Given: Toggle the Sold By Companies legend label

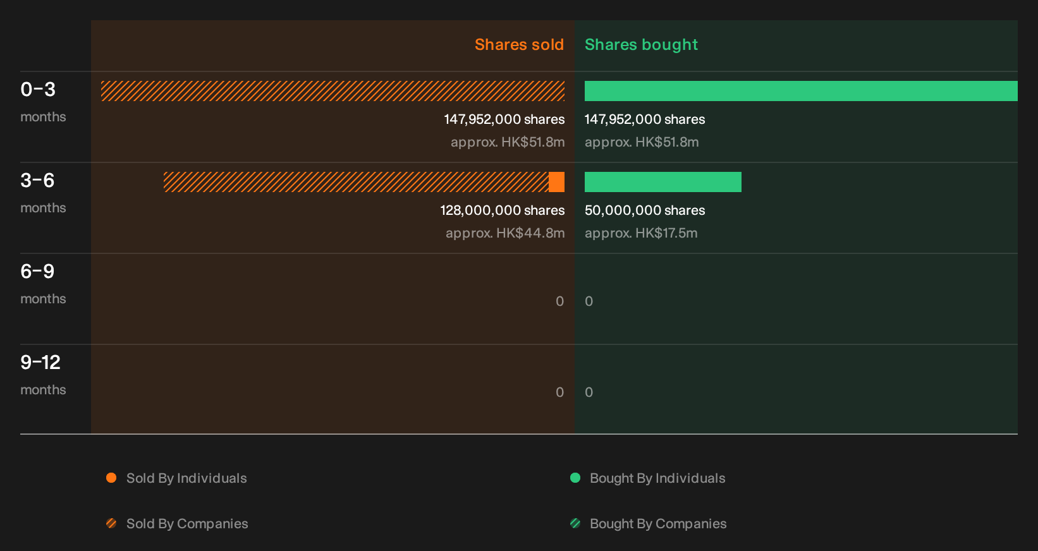Looking at the screenshot, I should point(187,524).
